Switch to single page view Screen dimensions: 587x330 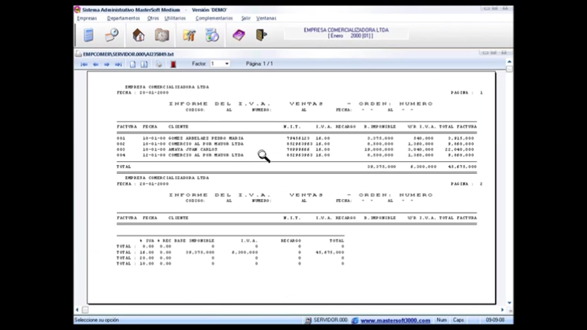click(133, 64)
